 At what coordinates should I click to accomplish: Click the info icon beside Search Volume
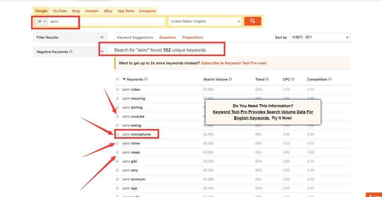[230, 79]
